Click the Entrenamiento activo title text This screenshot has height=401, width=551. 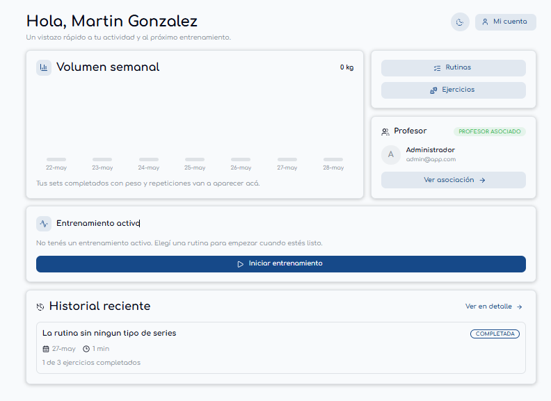coord(98,223)
